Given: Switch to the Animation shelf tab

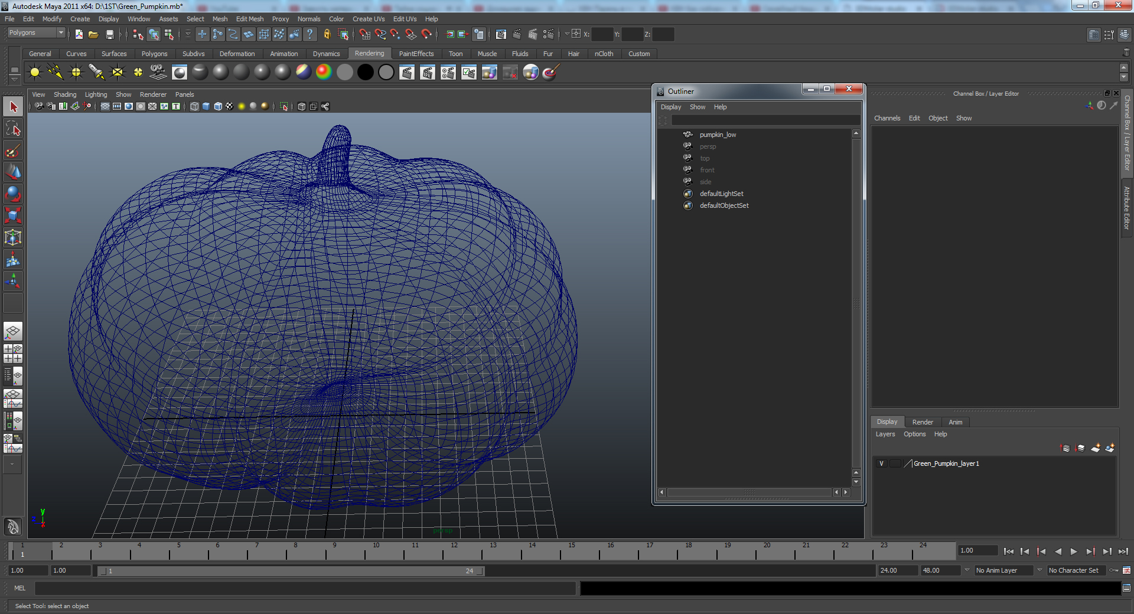Looking at the screenshot, I should (x=283, y=54).
